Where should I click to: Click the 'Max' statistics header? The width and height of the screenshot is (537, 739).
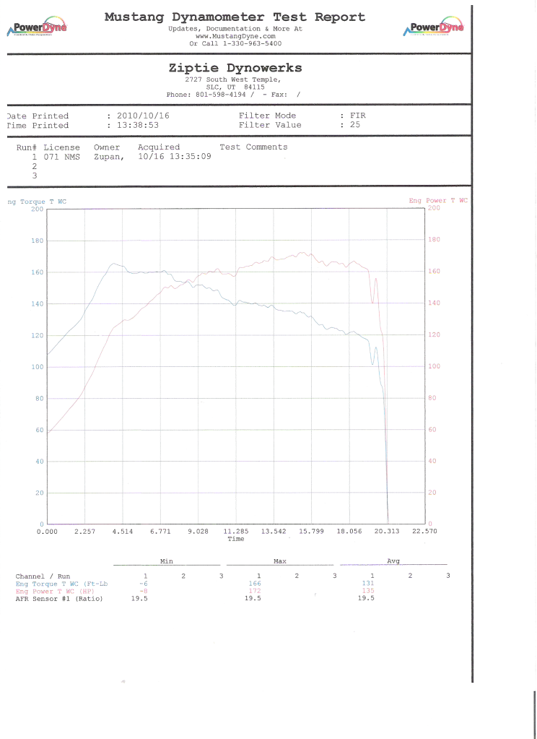280,561
